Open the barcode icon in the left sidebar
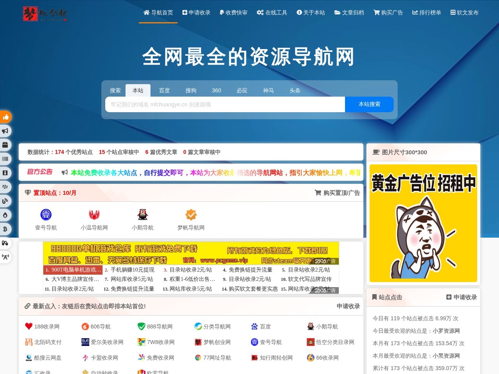 click(x=5, y=159)
